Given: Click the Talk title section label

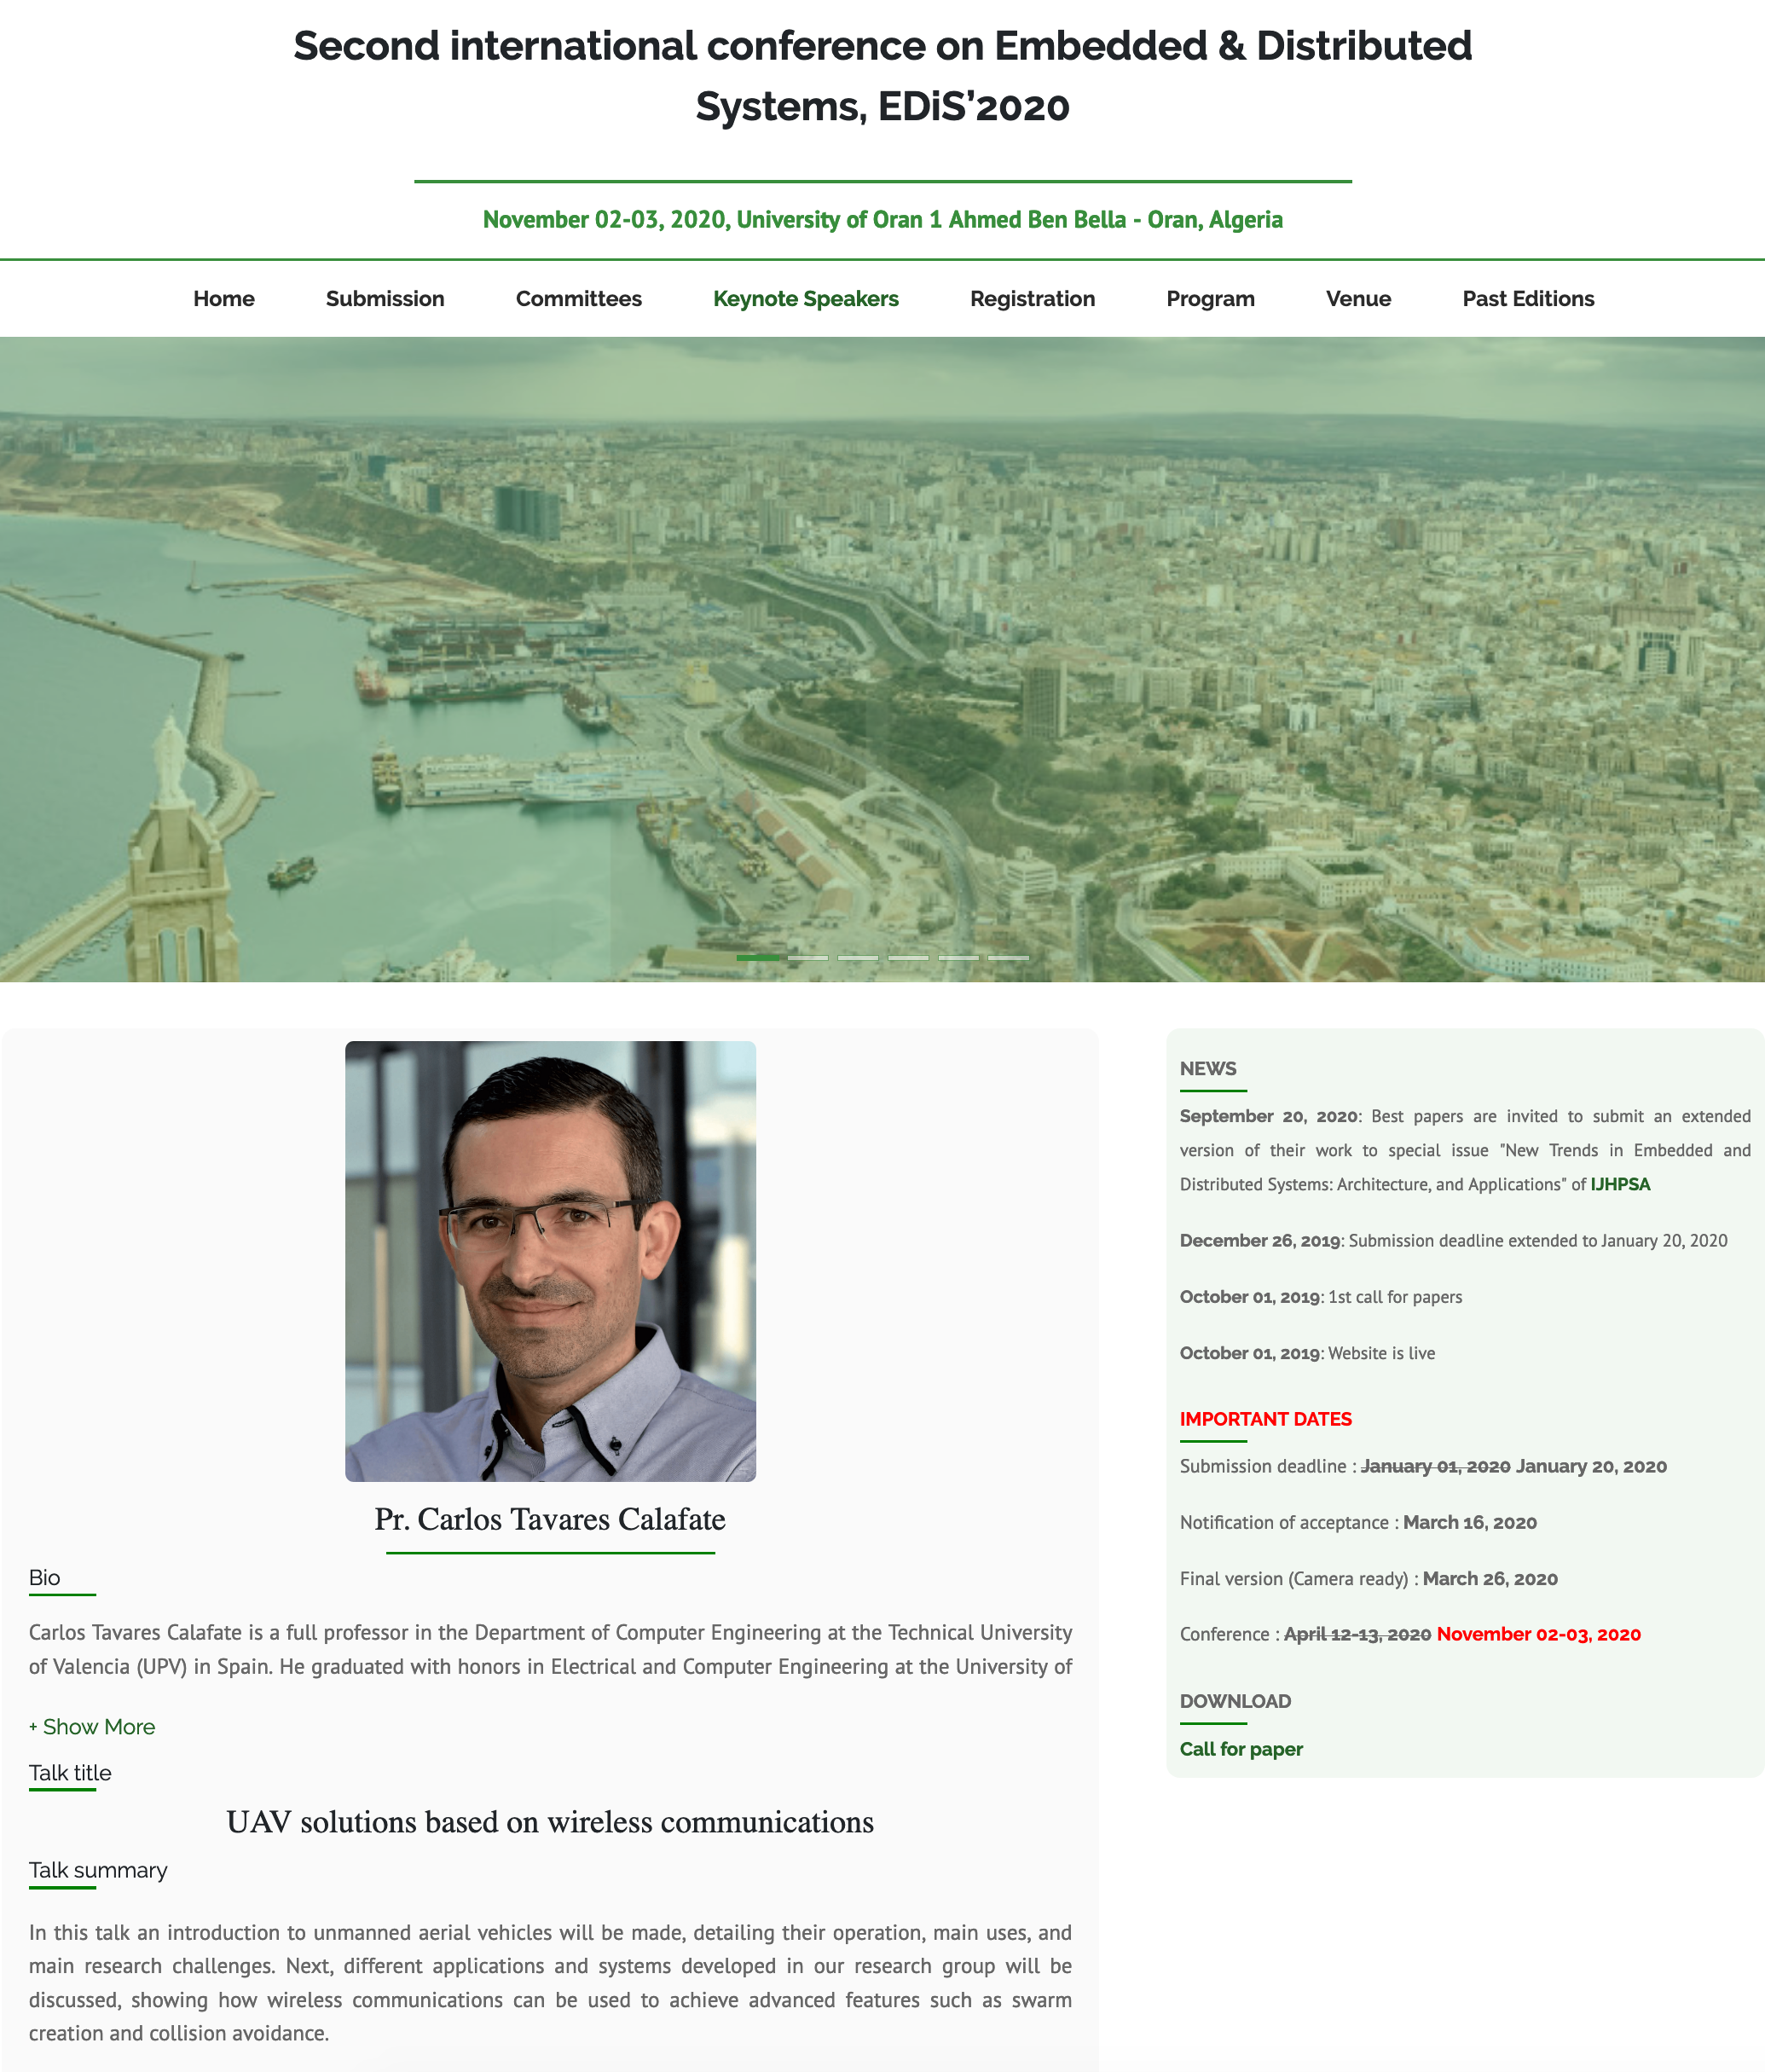Looking at the screenshot, I should click(70, 1773).
